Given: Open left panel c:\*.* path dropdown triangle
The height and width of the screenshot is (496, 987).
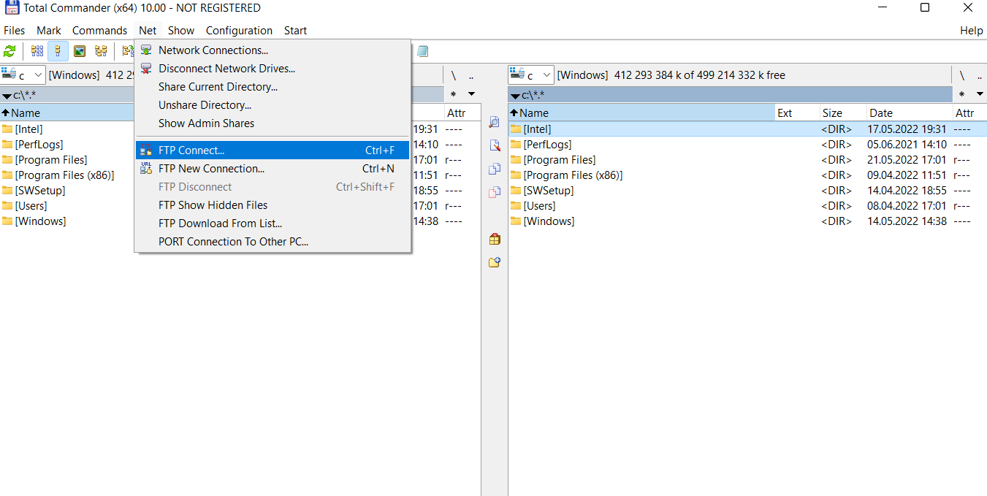Looking at the screenshot, I should pos(7,96).
